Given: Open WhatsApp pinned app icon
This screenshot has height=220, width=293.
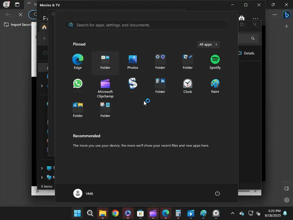Looking at the screenshot, I should click(78, 83).
